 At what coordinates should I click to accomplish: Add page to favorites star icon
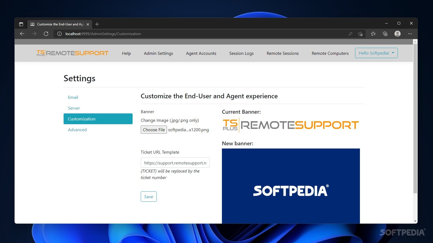click(360, 34)
